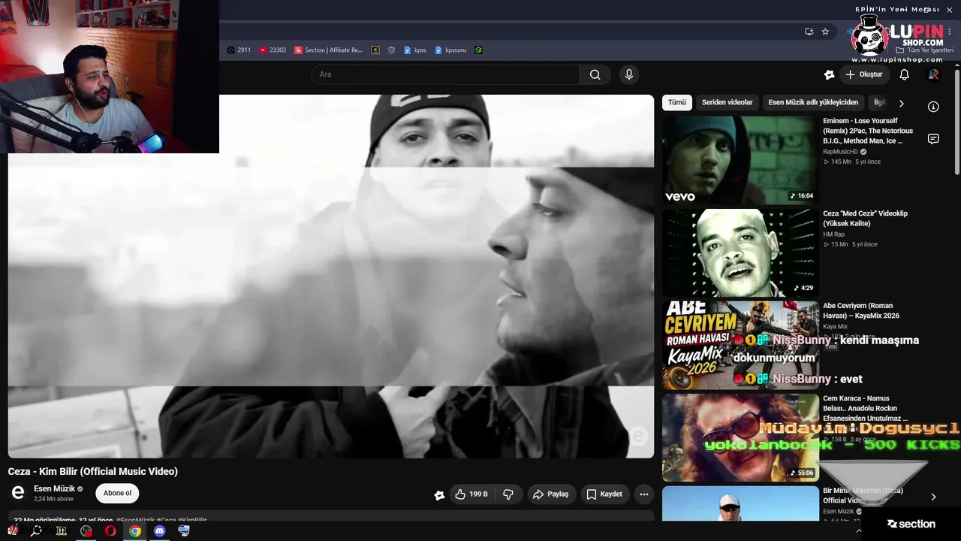The image size is (961, 541).
Task: Dislike the video with thumbs down
Action: (508, 494)
